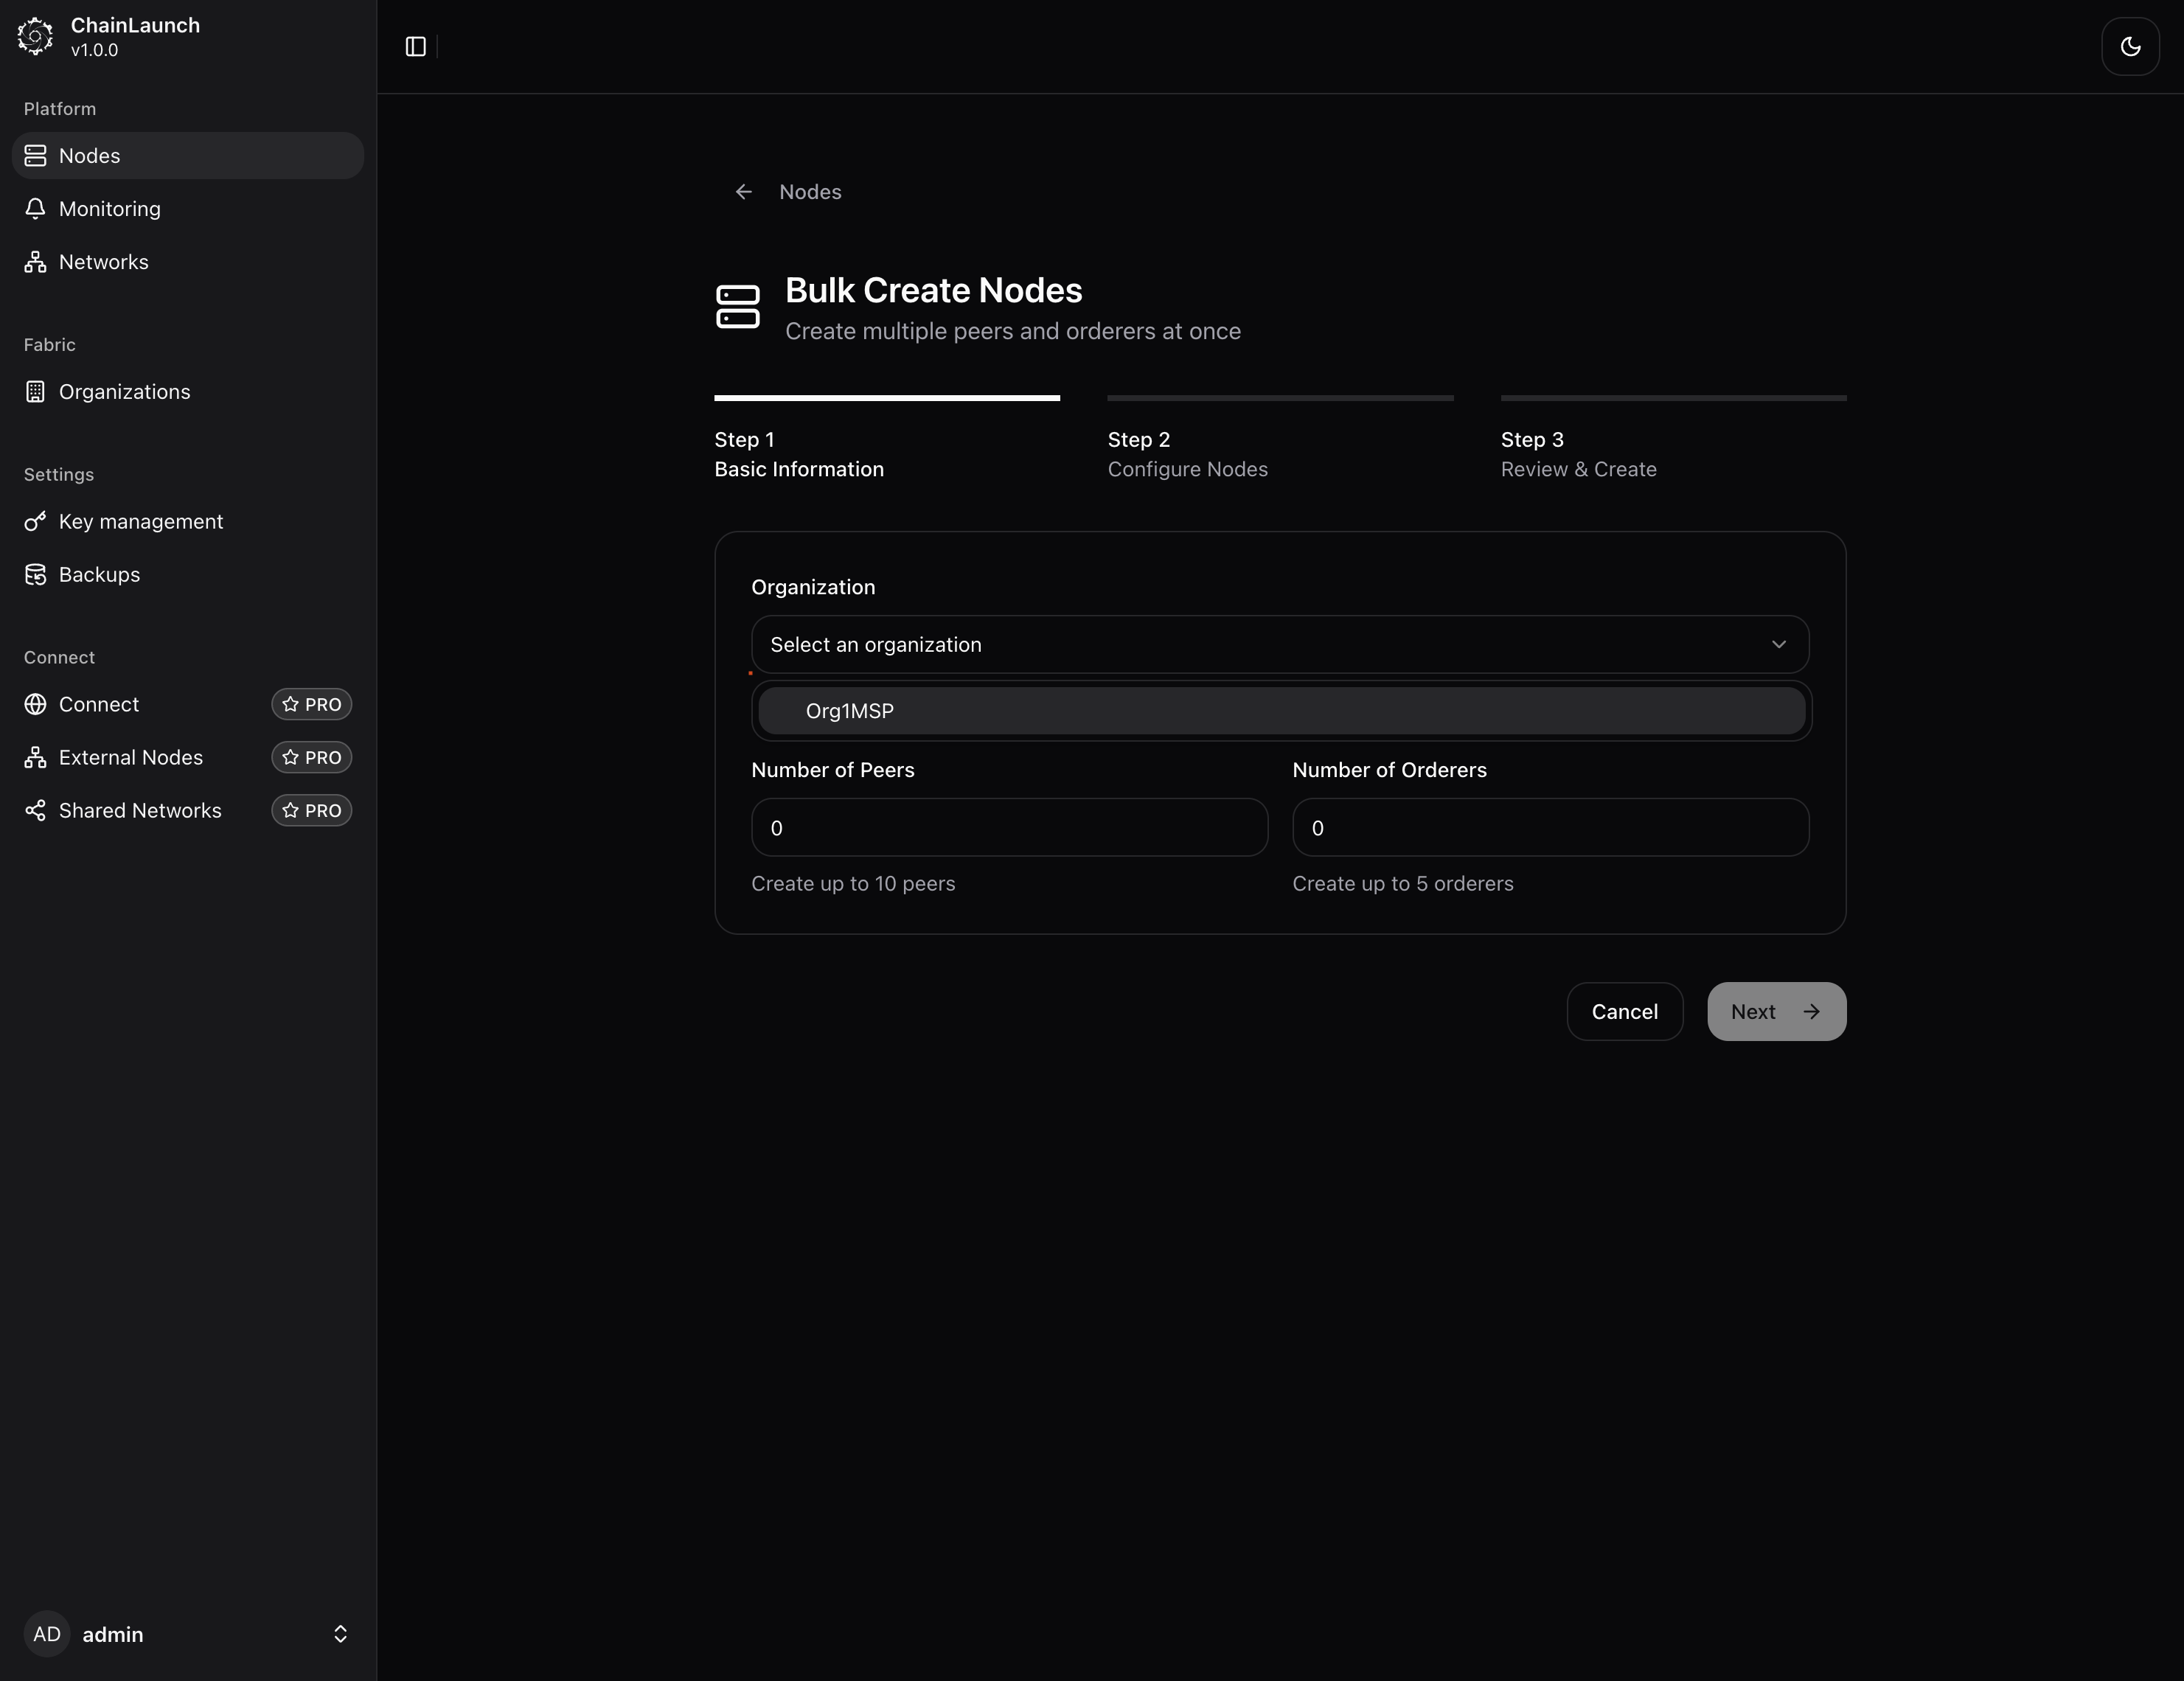Click the Connect globe icon

coord(36,705)
